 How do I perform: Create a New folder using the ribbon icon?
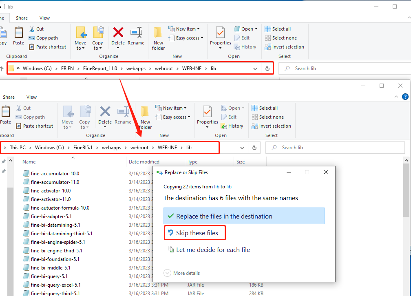tap(158, 38)
